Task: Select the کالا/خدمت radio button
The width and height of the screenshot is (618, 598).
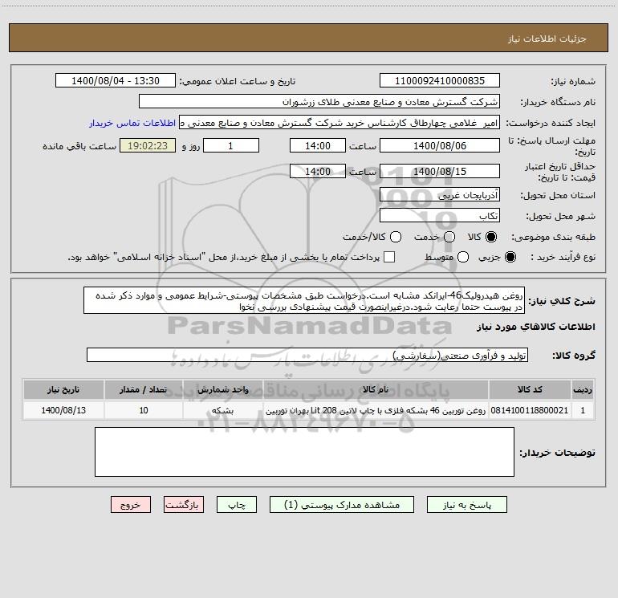Action: (x=396, y=237)
